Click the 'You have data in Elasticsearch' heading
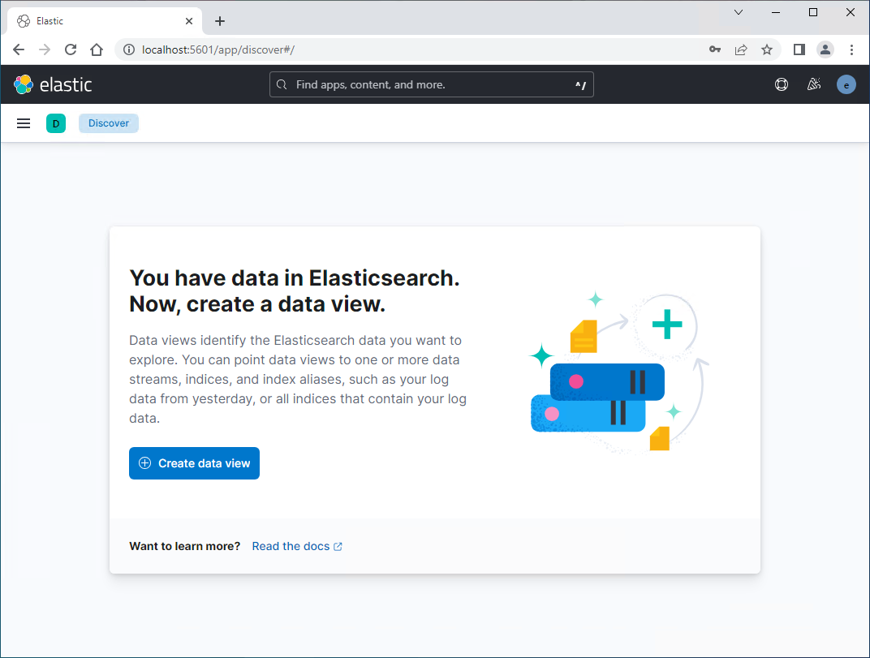870x658 pixels. (x=295, y=290)
